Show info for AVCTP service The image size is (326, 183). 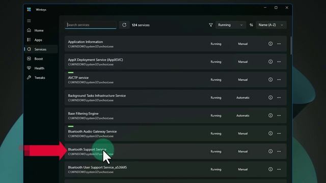(270, 79)
